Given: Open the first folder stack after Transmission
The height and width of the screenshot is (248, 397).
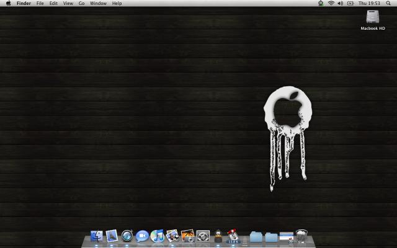Looking at the screenshot, I should click(x=256, y=236).
